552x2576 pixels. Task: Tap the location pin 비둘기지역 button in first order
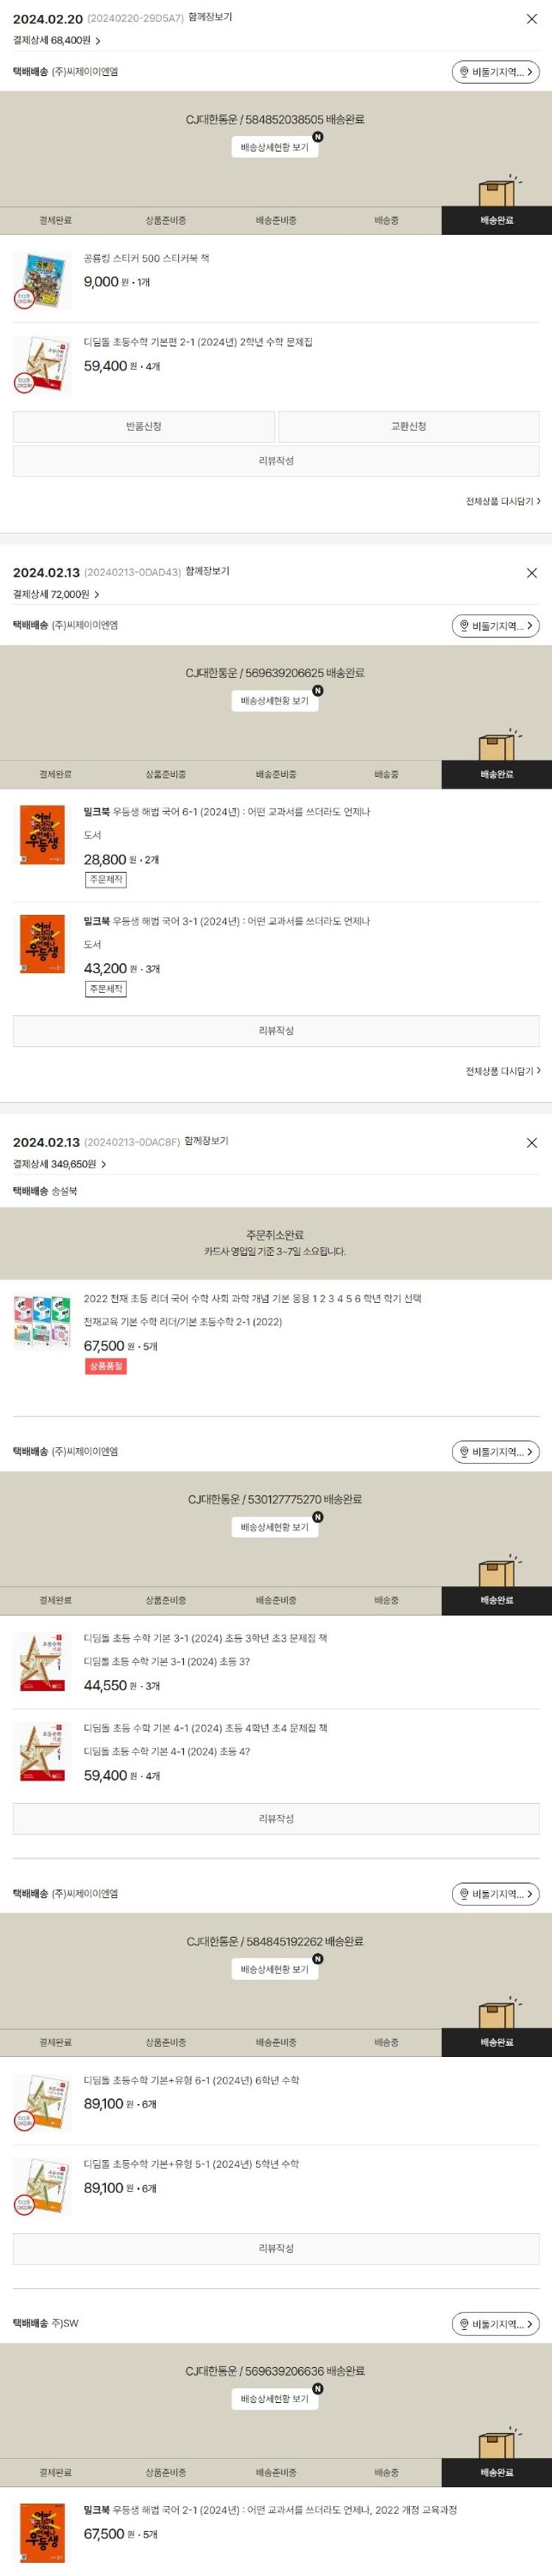(x=495, y=72)
